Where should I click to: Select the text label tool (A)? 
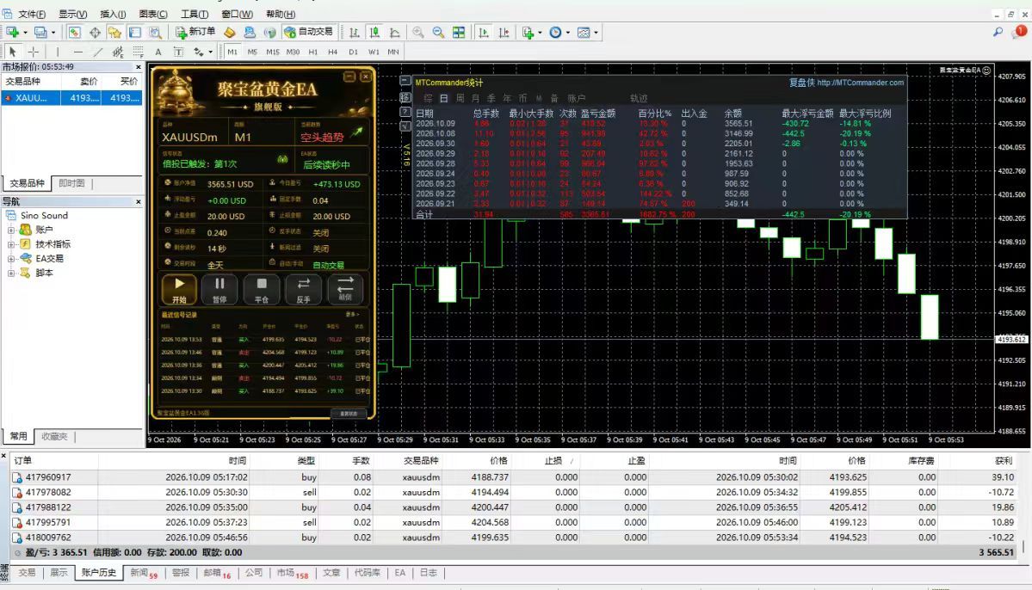coord(158,52)
